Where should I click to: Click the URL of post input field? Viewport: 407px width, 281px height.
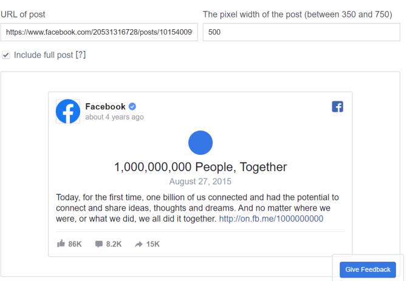click(98, 32)
